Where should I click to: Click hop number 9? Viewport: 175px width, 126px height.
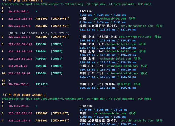click(x=3, y=66)
